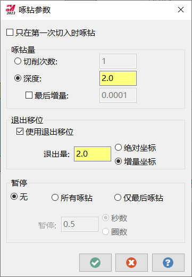Select 仅最后啄钻 pause option

(x=118, y=198)
